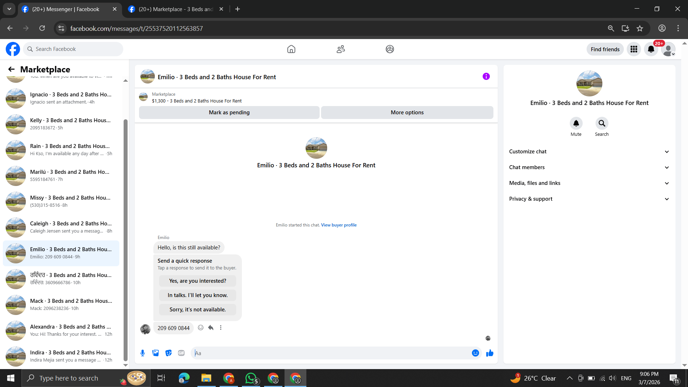The height and width of the screenshot is (387, 688).
Task: Open the Chrome three-dot menu
Action: [678, 28]
